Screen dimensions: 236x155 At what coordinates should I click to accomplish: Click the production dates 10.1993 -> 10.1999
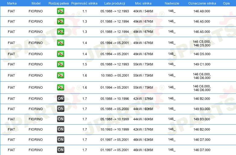point(115,129)
